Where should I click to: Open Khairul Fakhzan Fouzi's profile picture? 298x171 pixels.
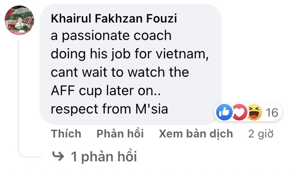tap(19, 20)
